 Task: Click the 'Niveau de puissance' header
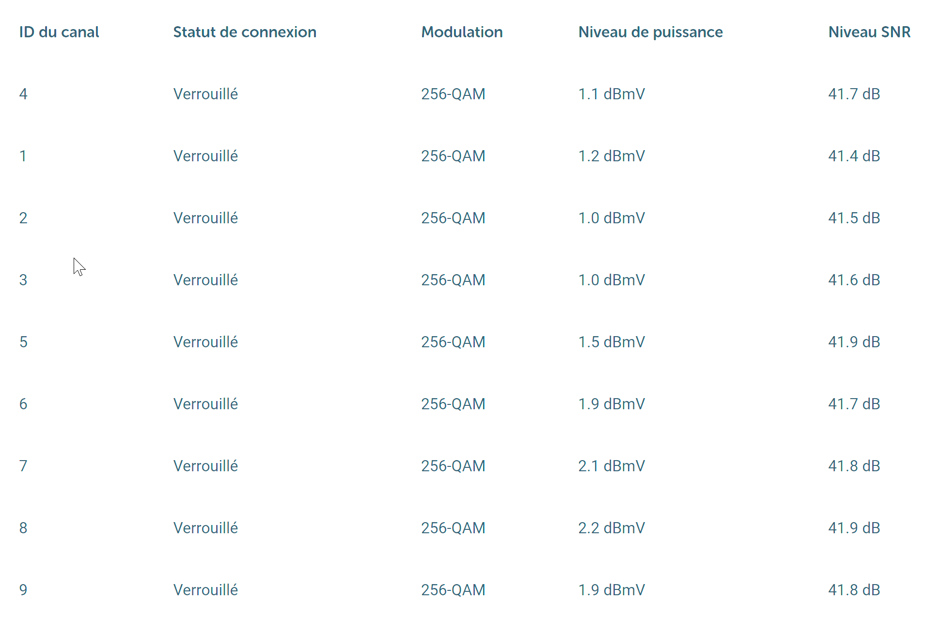point(650,32)
